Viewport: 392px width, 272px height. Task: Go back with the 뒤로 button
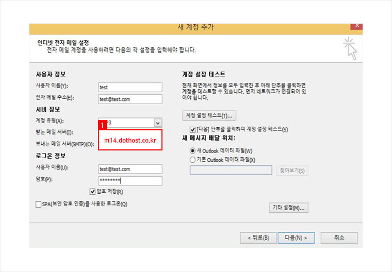(x=257, y=237)
